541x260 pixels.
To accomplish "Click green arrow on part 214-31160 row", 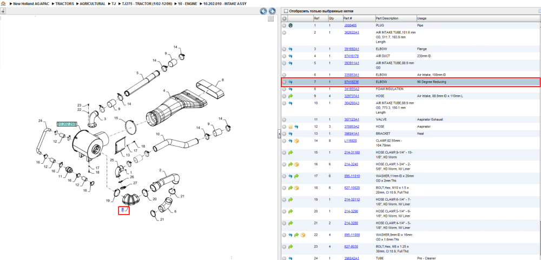I will [x=290, y=152].
